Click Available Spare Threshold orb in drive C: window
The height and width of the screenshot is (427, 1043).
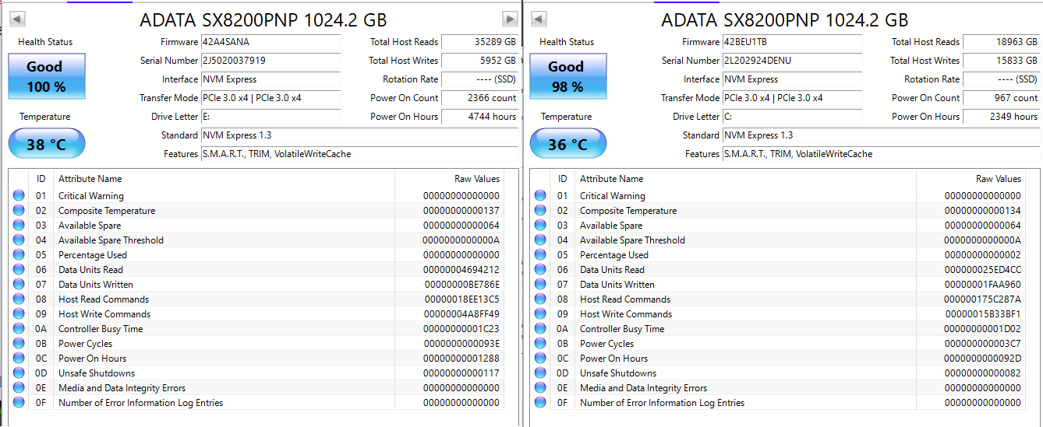pyautogui.click(x=540, y=240)
